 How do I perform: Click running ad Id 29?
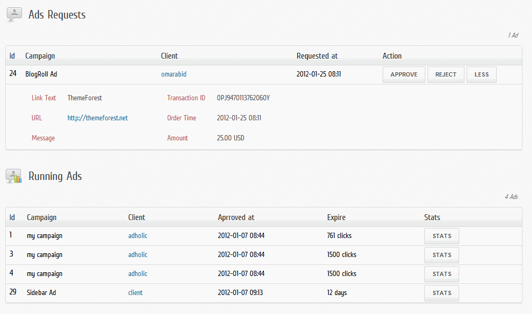point(13,292)
